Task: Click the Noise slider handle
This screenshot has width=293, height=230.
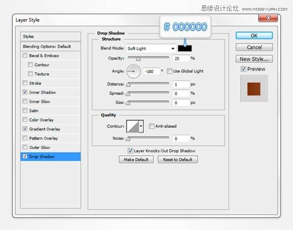Action: pyautogui.click(x=128, y=139)
